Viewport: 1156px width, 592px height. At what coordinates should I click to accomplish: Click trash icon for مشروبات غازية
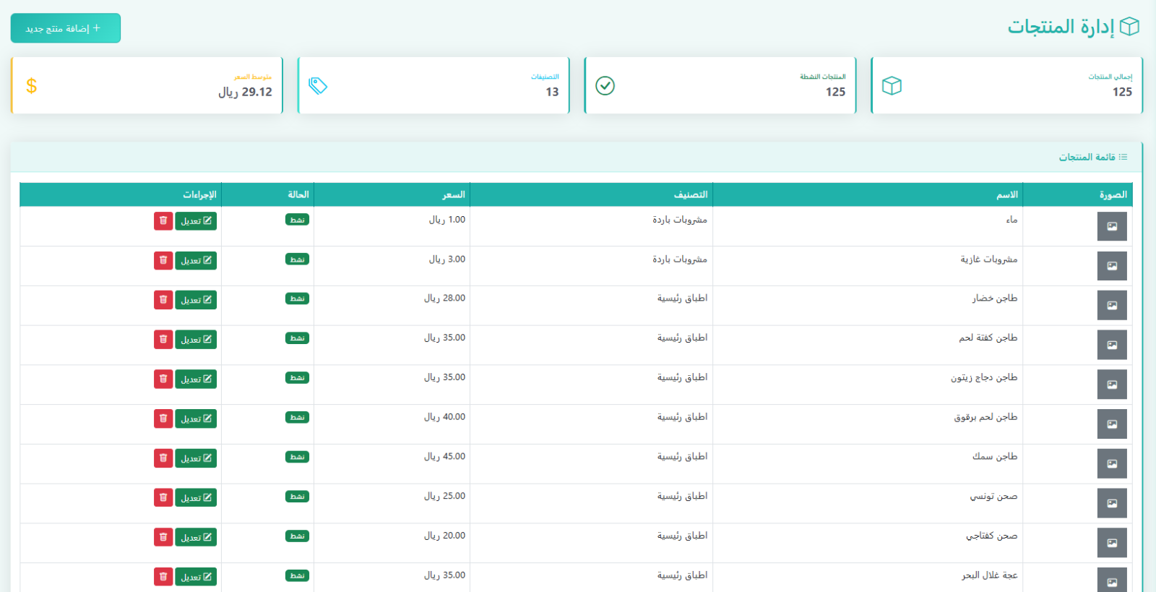click(163, 260)
